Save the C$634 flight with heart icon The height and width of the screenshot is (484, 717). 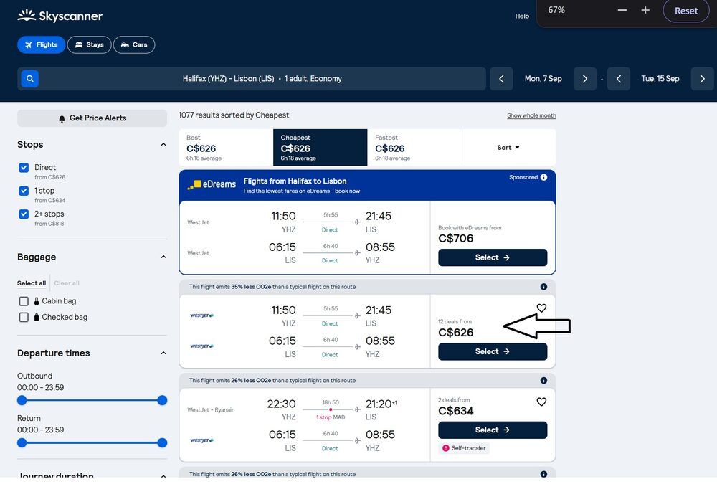coord(541,402)
